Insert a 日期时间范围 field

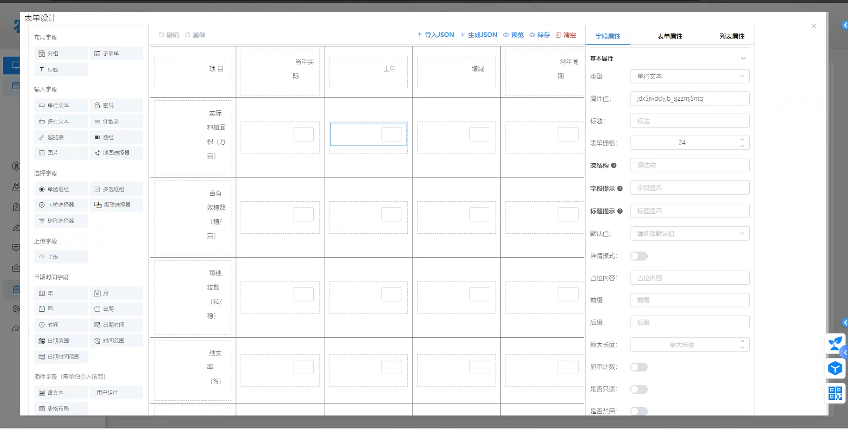61,356
